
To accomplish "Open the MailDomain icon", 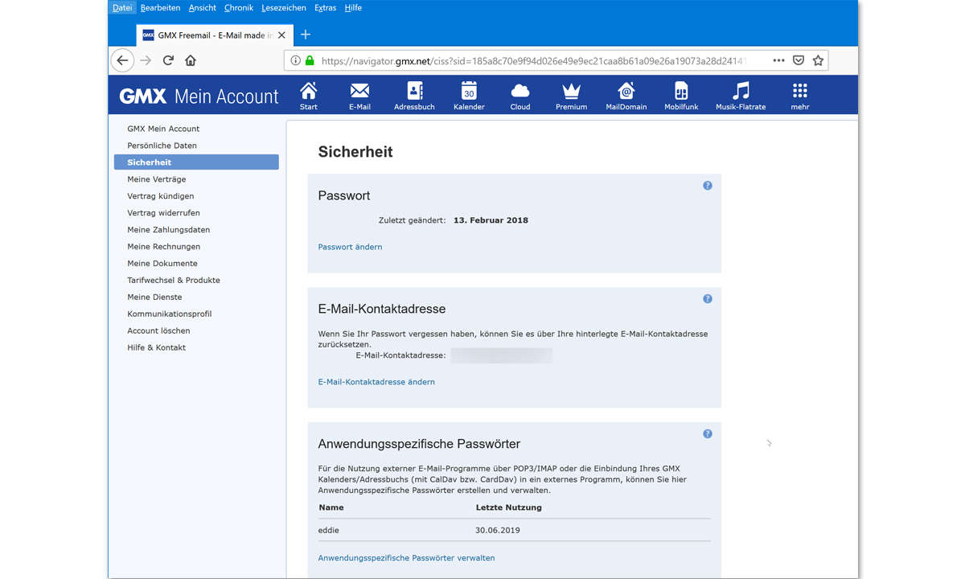I will coord(626,90).
